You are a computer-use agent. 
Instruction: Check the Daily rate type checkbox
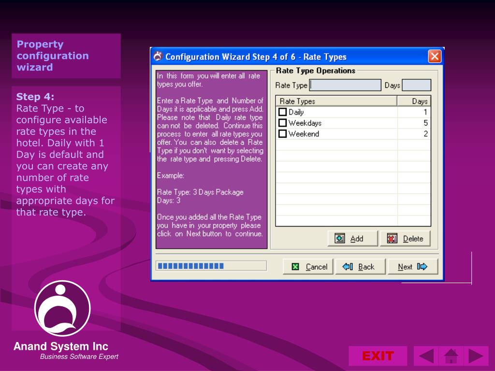click(x=282, y=112)
